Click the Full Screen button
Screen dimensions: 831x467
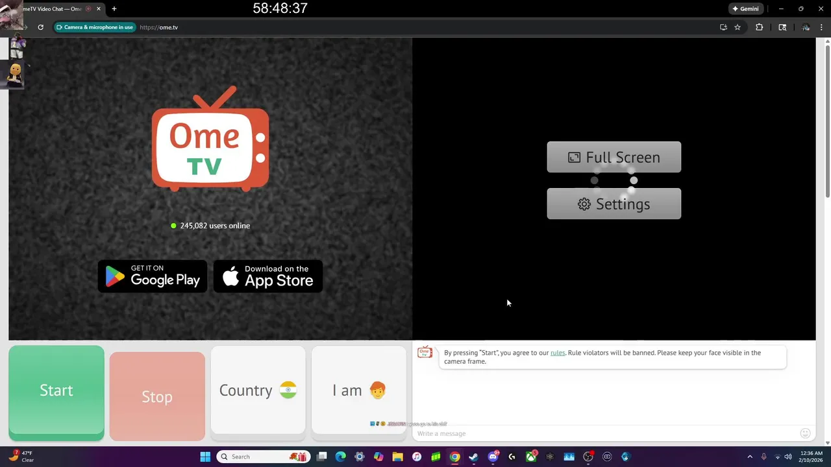coord(614,157)
